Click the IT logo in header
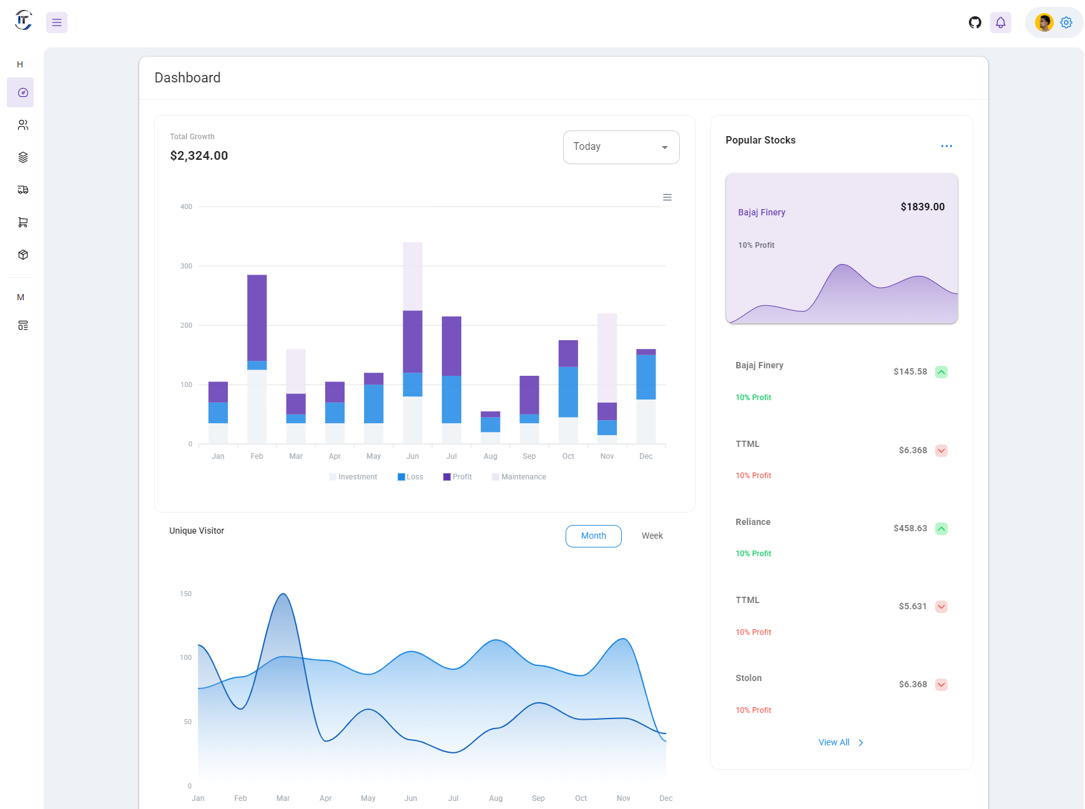The image size is (1085, 809). [x=23, y=20]
